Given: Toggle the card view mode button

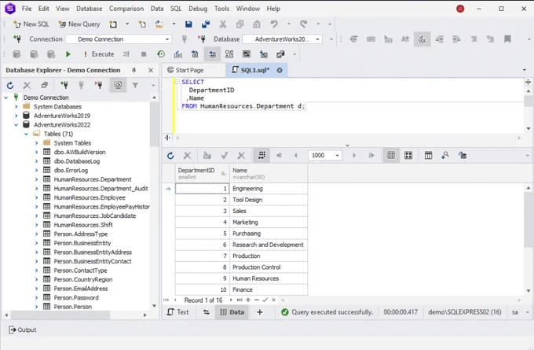Looking at the screenshot, I should coord(408,156).
